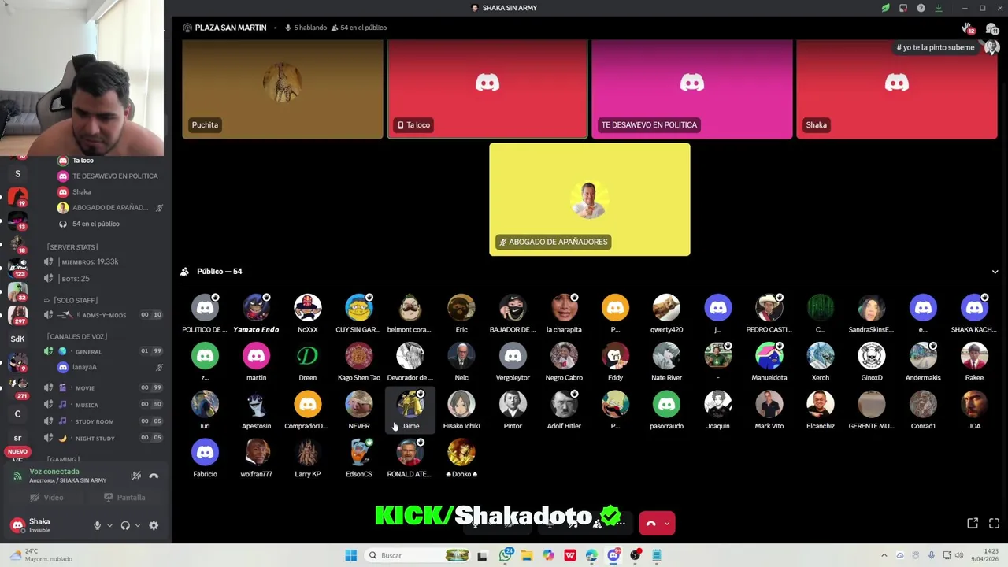This screenshot has width=1008, height=567.
Task: Open the arrow beside the red leave button
Action: 667,523
